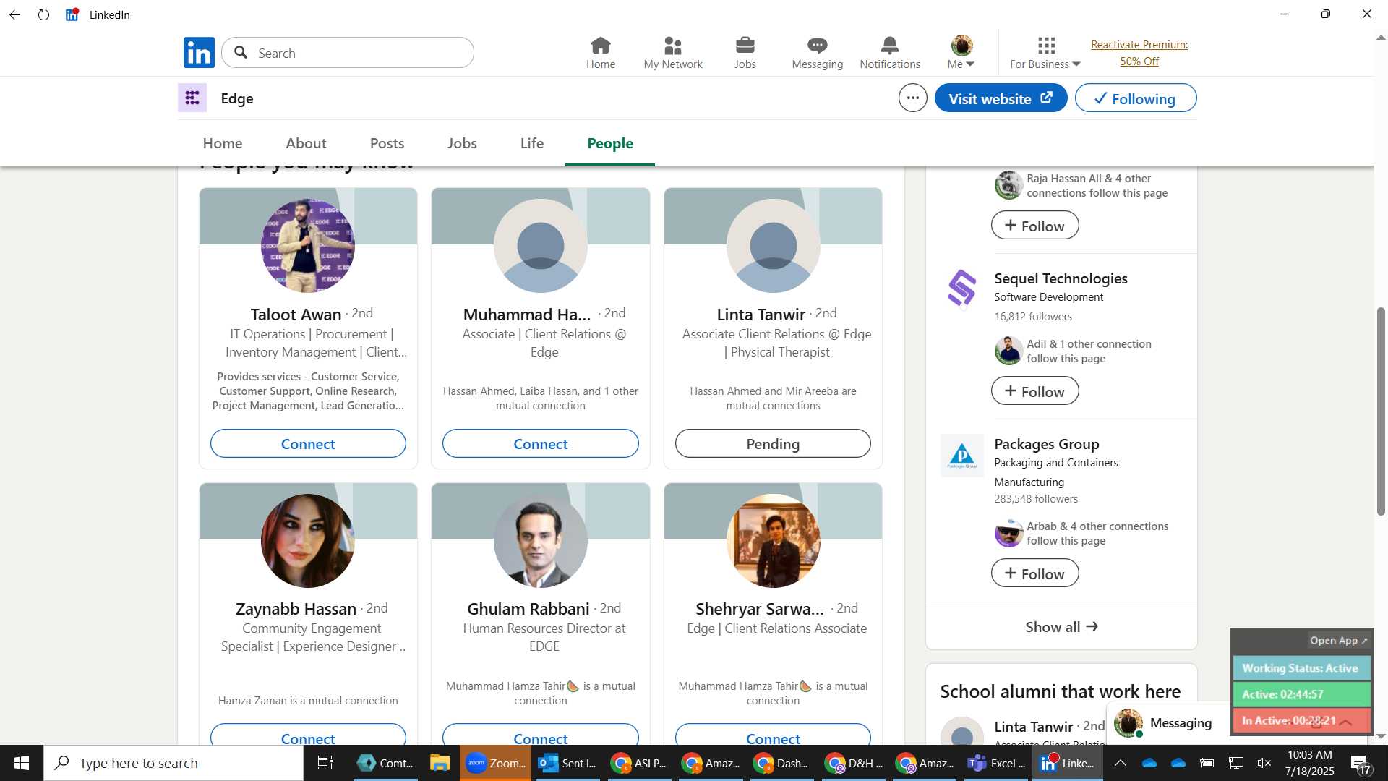Image resolution: width=1388 pixels, height=781 pixels.
Task: Switch to the Life tab
Action: point(532,143)
